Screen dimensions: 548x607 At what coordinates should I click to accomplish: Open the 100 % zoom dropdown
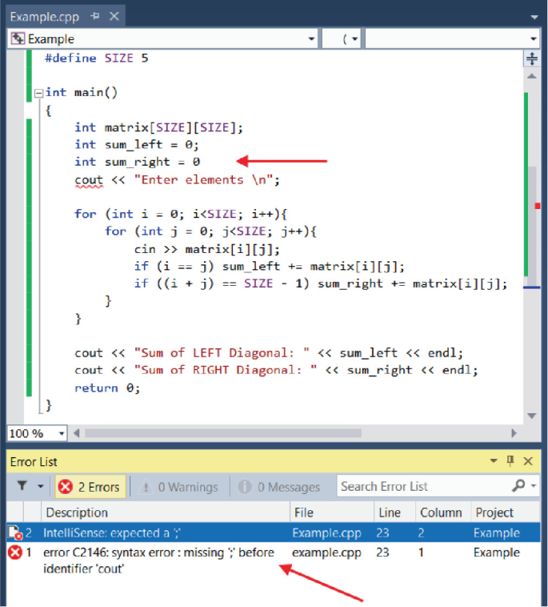62,433
